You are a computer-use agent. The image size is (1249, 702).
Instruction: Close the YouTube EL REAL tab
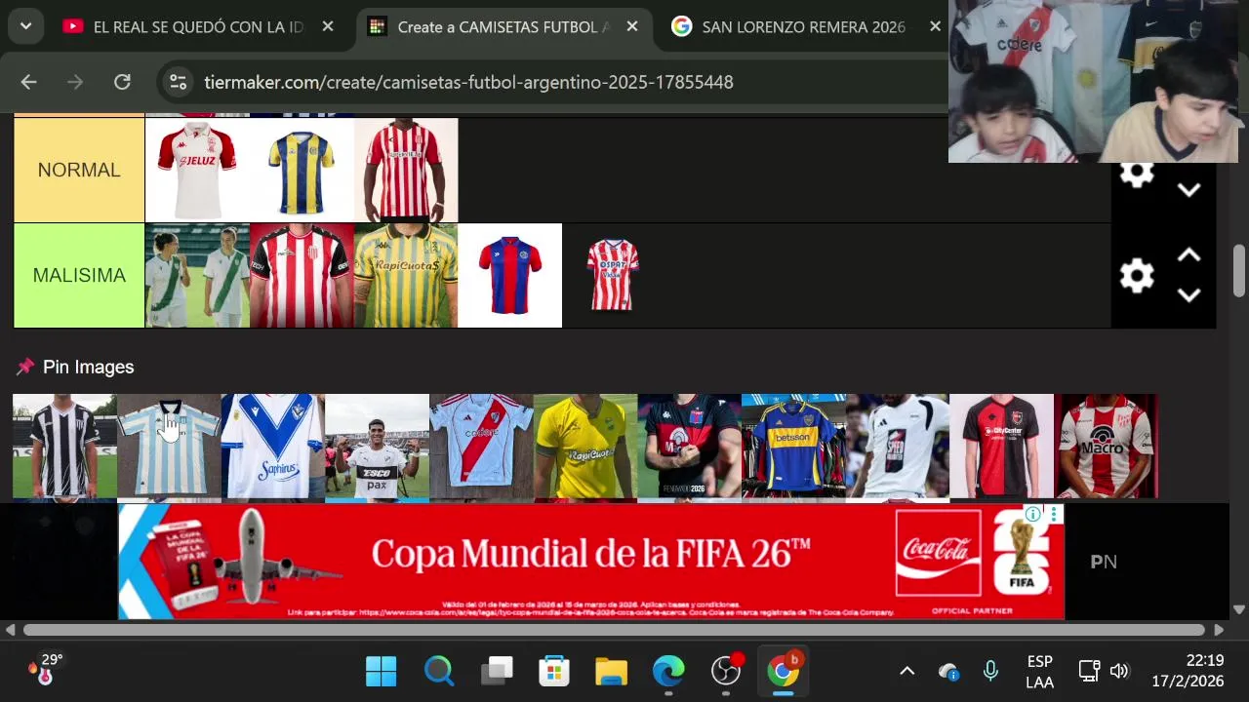point(328,26)
